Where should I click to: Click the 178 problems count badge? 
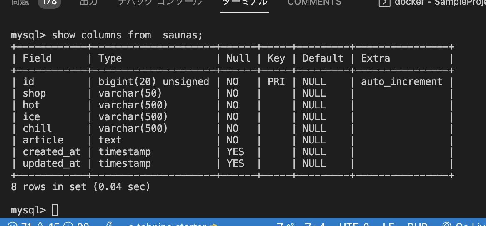coord(50,3)
